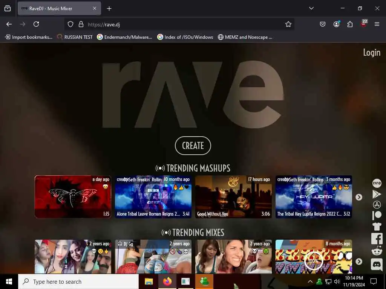Open the MEMZ and Noescape bookmark

point(245,37)
